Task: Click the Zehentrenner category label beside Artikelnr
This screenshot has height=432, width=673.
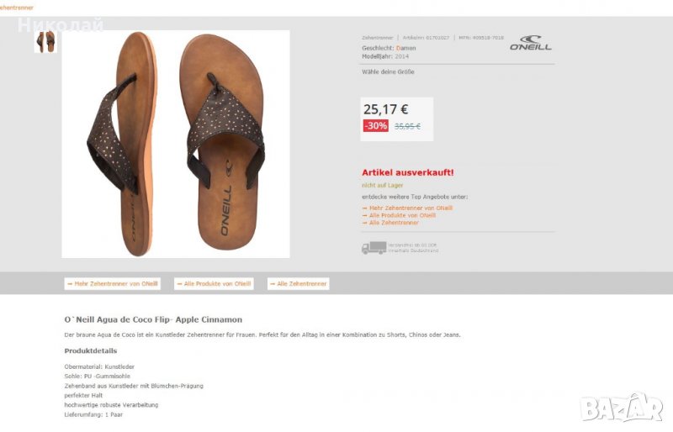Action: [378, 38]
